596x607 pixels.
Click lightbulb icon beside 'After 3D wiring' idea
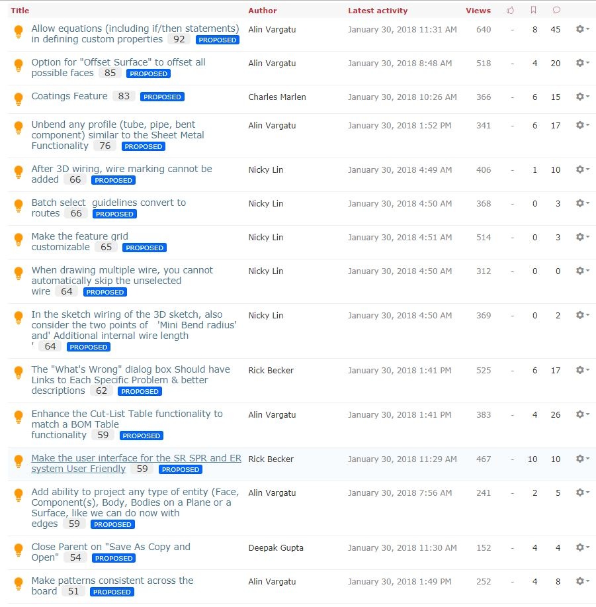tap(18, 172)
